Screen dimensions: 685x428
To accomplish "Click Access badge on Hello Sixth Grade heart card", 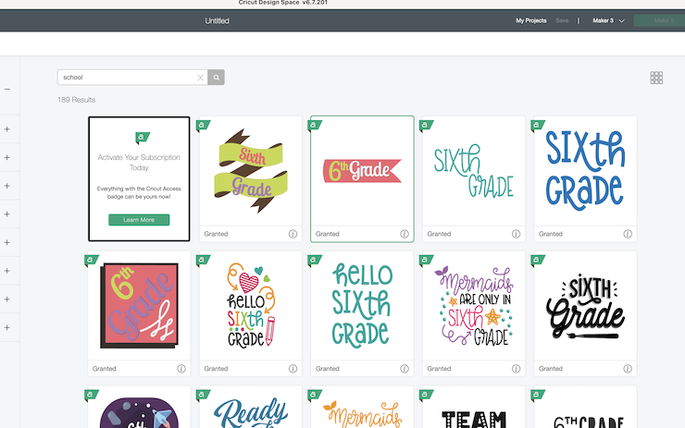I will coord(203,261).
